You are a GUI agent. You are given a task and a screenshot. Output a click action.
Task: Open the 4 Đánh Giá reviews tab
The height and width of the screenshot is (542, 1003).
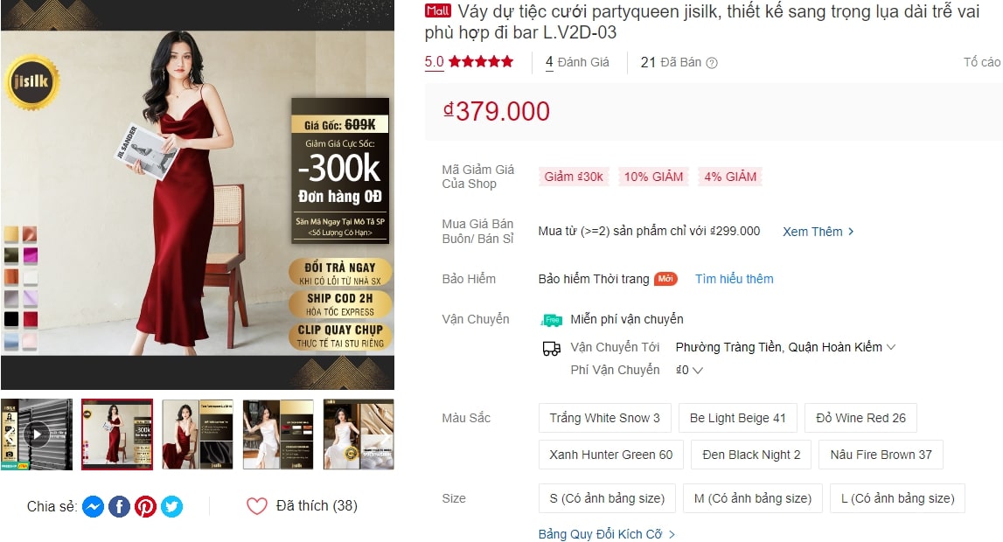pyautogui.click(x=577, y=63)
